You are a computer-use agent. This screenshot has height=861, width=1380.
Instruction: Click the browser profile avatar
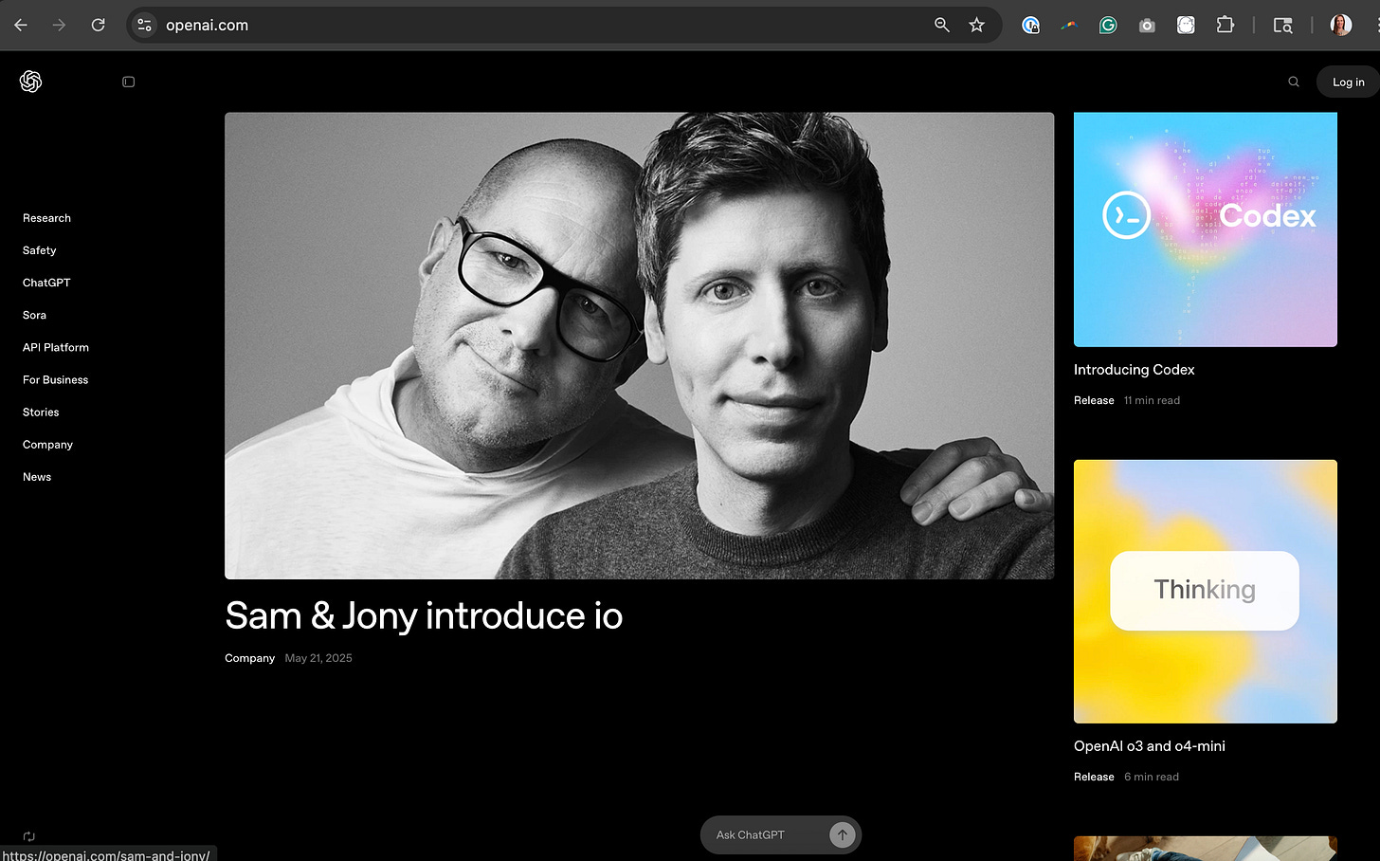click(1341, 25)
